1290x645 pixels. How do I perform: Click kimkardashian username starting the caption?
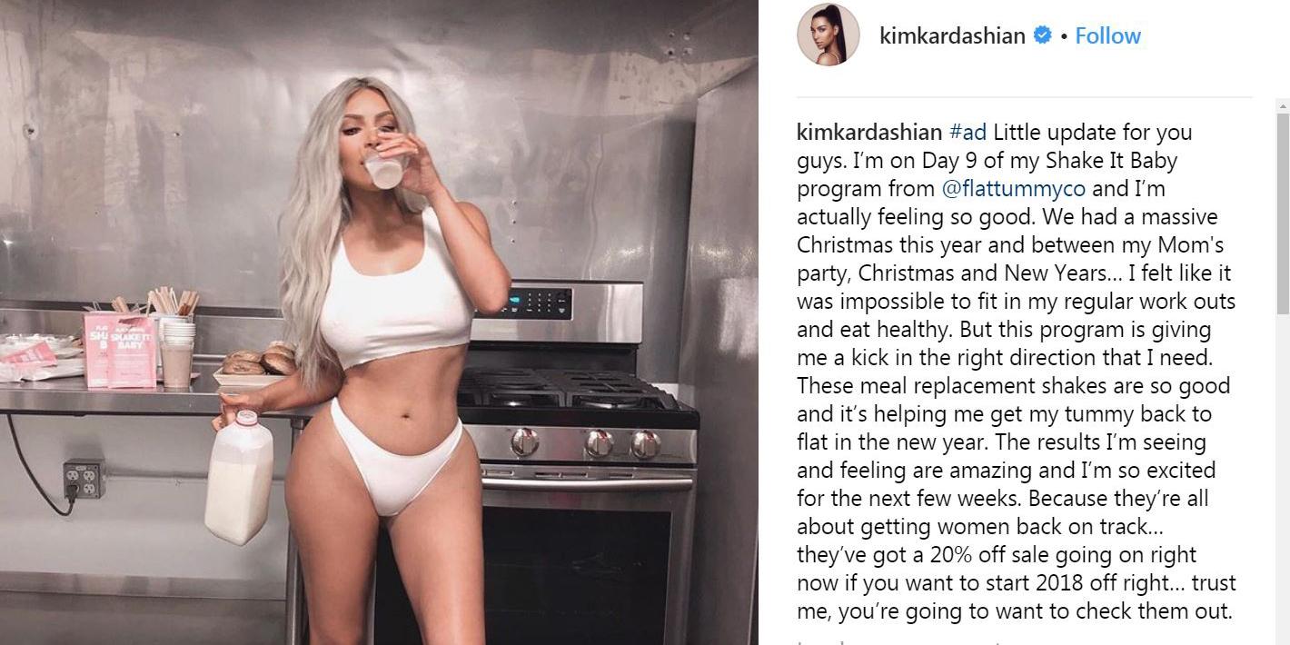(x=869, y=132)
